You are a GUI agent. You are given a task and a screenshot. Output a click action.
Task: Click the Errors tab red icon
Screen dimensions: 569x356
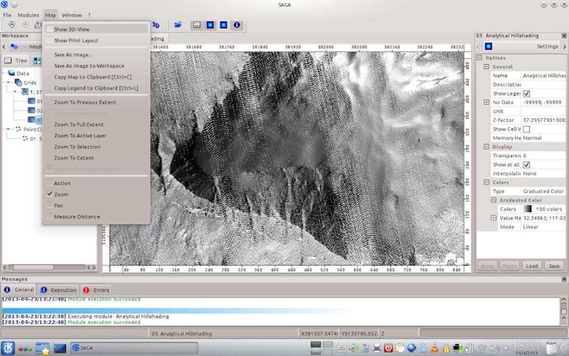pyautogui.click(x=86, y=290)
